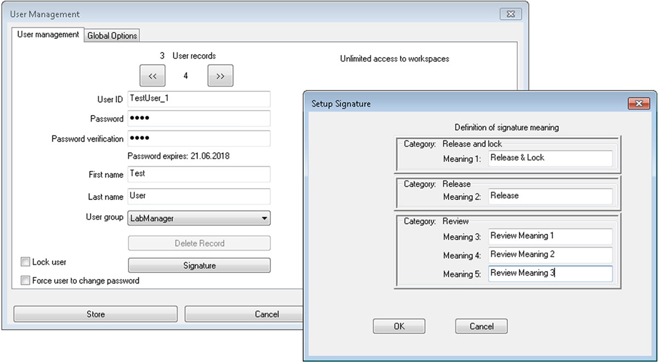Toggle Force user to change password
658x363 pixels.
click(x=25, y=281)
